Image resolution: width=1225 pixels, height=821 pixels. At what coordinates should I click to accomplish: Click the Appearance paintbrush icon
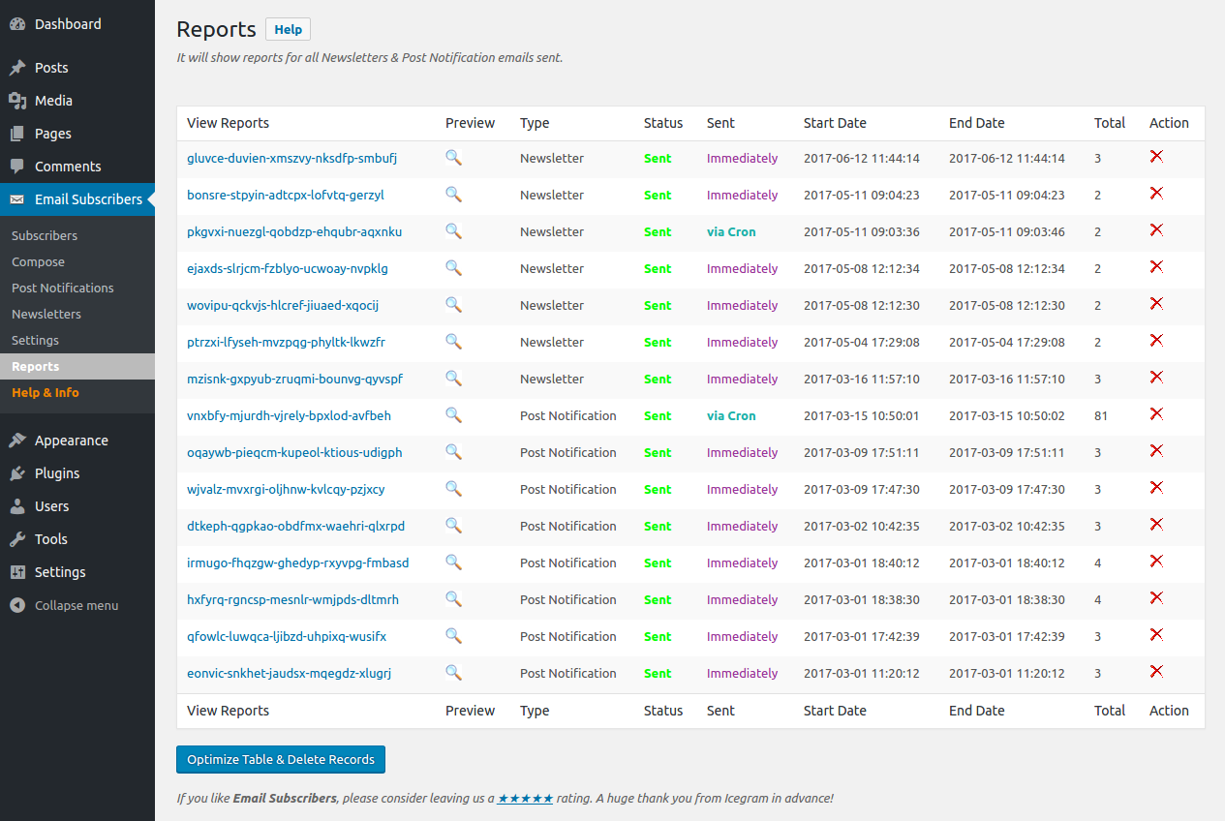click(17, 441)
